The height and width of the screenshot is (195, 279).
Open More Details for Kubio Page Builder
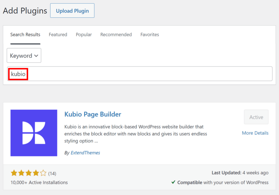pyautogui.click(x=255, y=133)
